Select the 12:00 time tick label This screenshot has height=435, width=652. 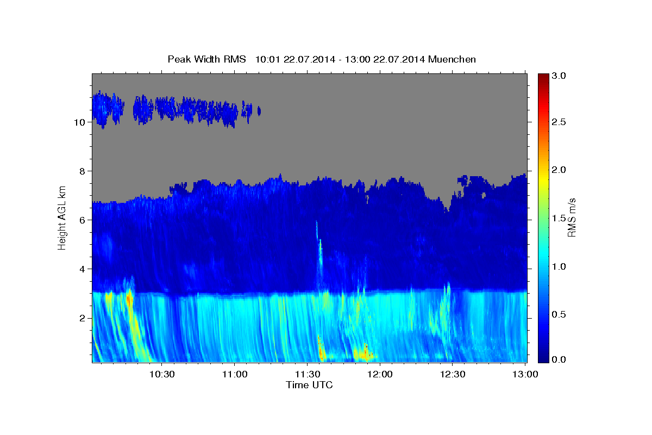pos(380,374)
